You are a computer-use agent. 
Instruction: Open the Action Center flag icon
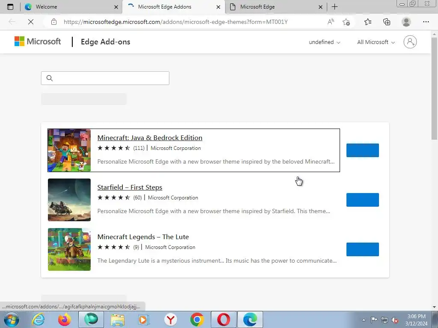pyautogui.click(x=374, y=320)
